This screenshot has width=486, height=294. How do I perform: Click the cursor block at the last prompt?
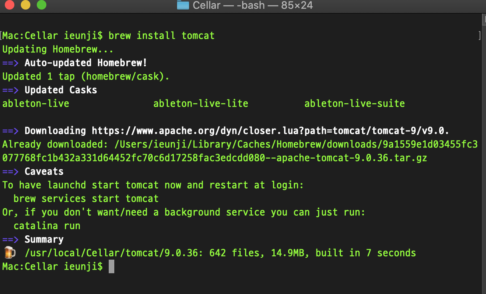[x=112, y=266]
